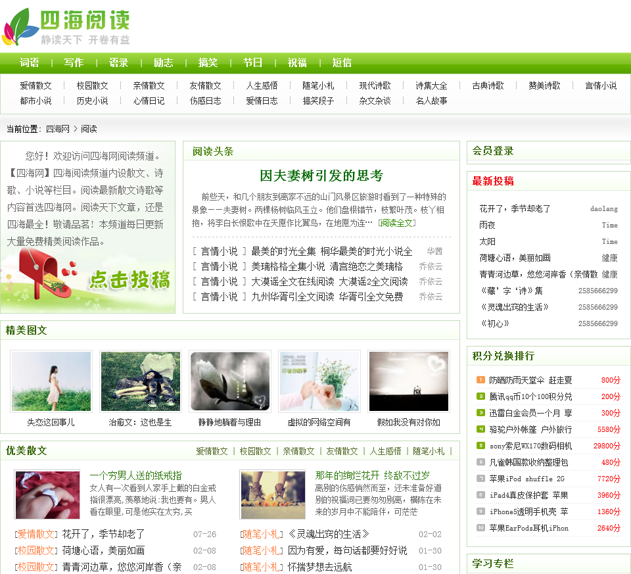The image size is (631, 574).
Task: Select 随笔小札 tab in 优美散文 section
Action: (x=429, y=451)
